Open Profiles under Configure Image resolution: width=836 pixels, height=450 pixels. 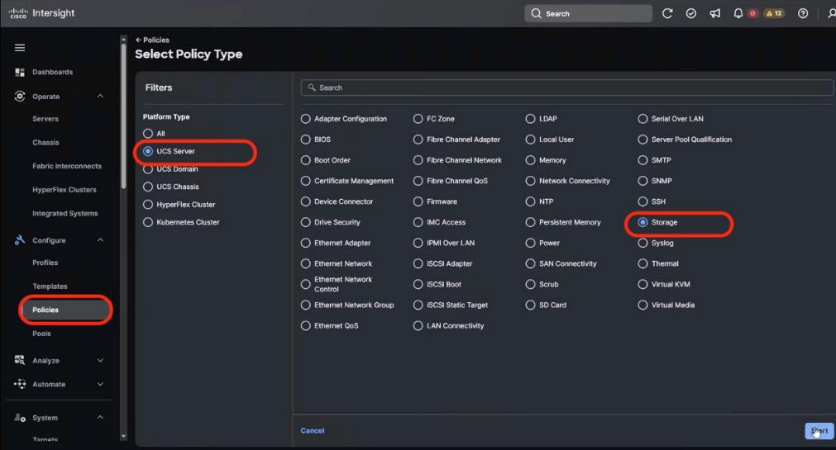click(x=45, y=263)
